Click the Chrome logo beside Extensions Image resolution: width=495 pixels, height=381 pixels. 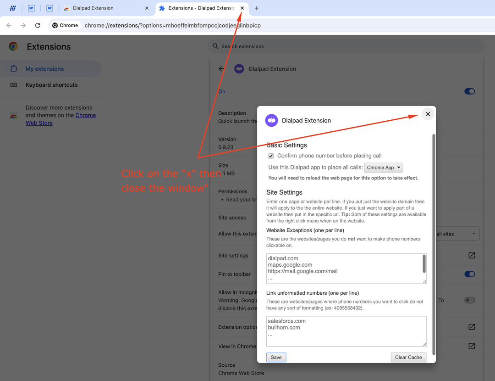coord(13,46)
